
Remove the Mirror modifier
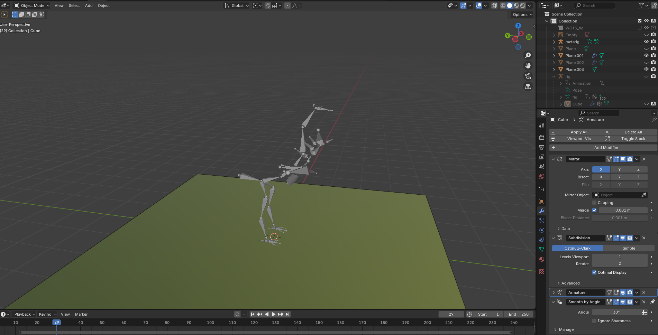(644, 159)
